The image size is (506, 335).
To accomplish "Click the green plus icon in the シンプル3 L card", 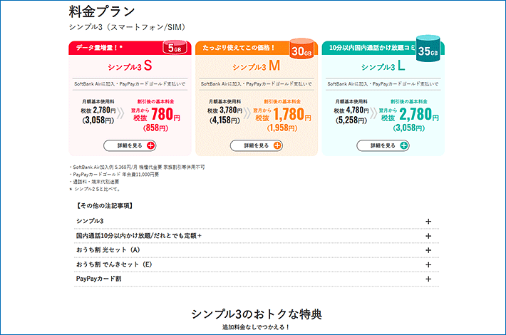I will point(404,145).
